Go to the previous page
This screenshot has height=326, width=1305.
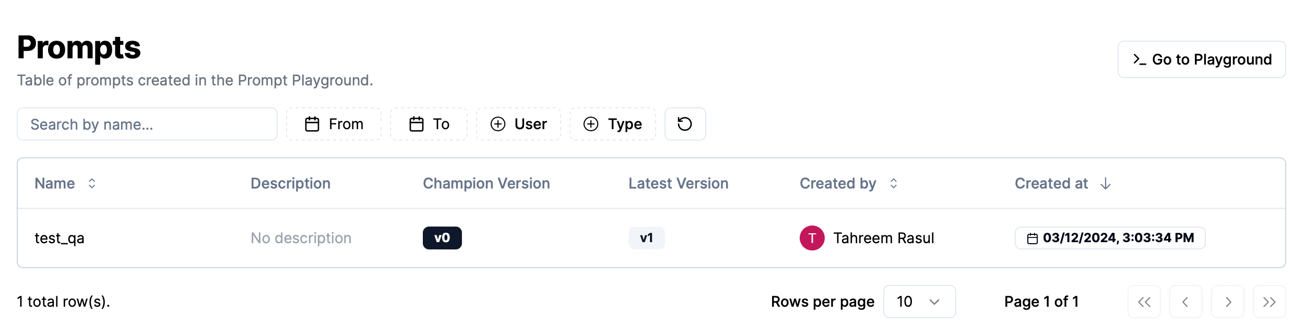tap(1185, 302)
